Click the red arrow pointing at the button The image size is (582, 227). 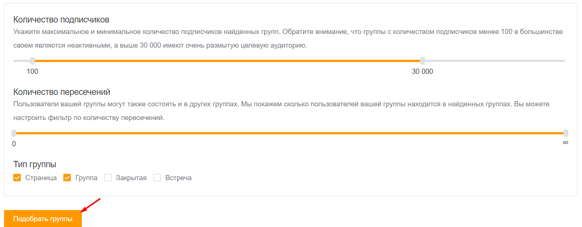point(91,205)
